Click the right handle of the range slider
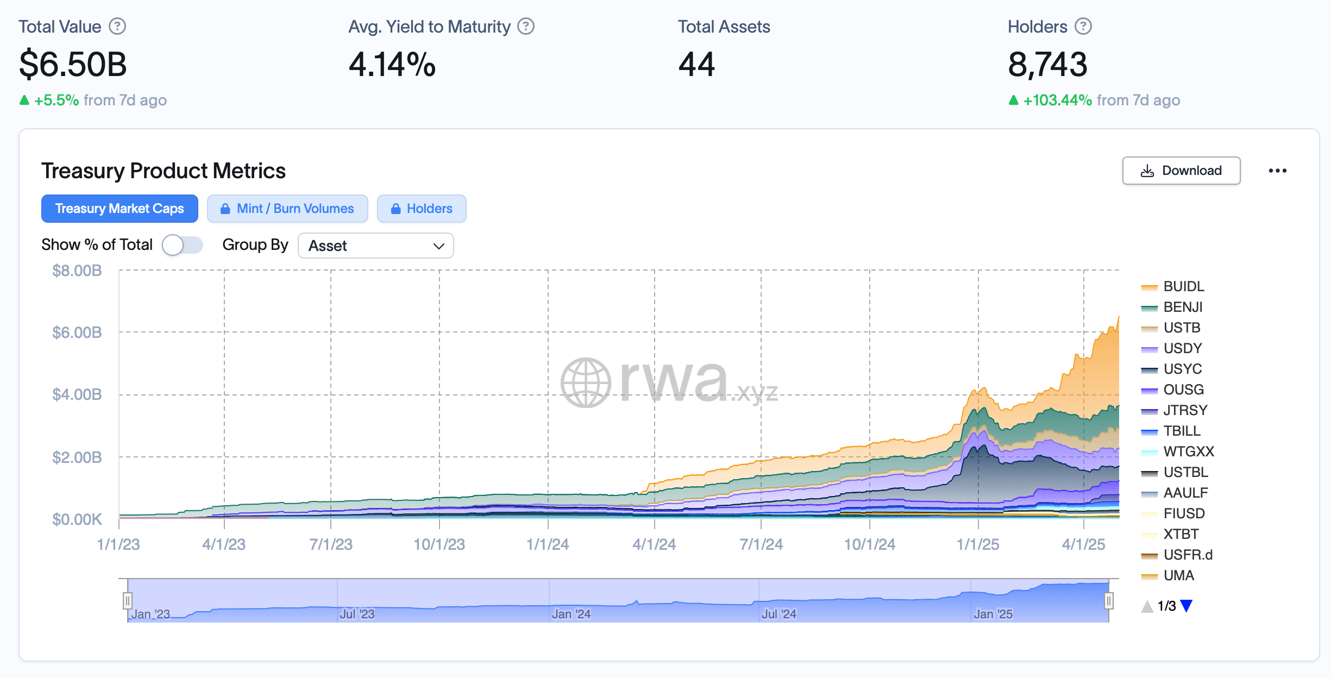1331x678 pixels. 1108,600
